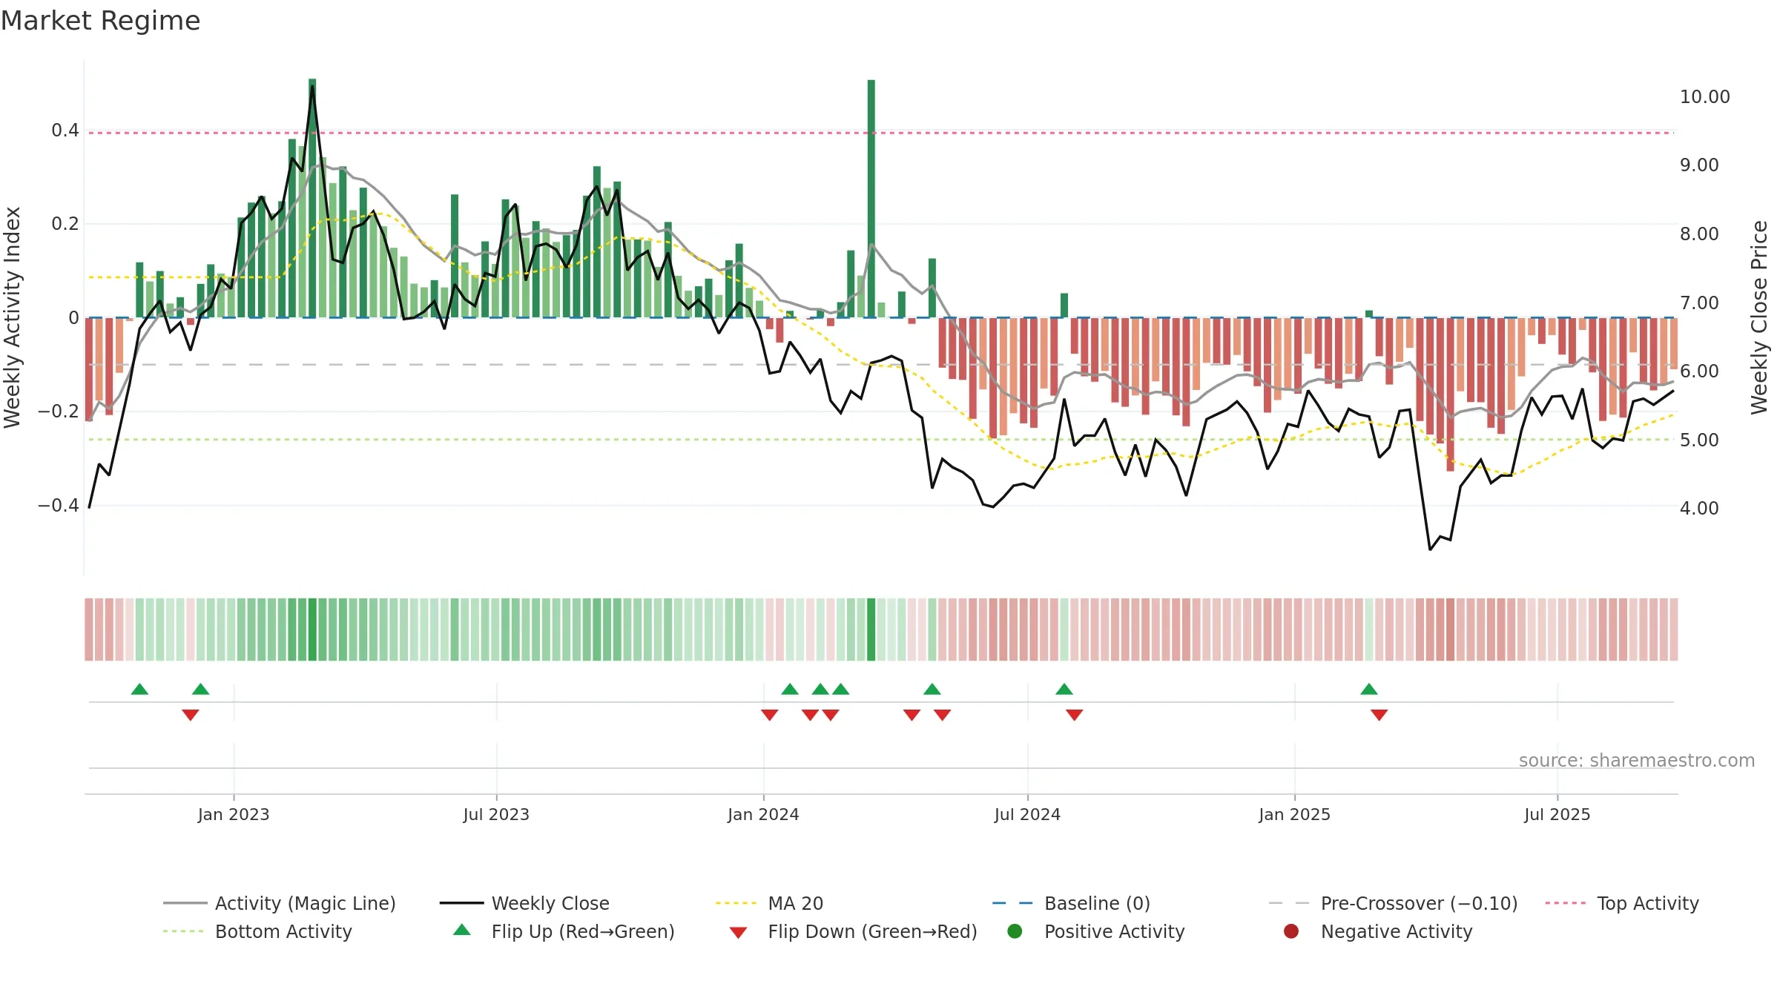Click the first red flip-down marker before Jan 2023
The height and width of the screenshot is (1001, 1780).
pyautogui.click(x=191, y=715)
